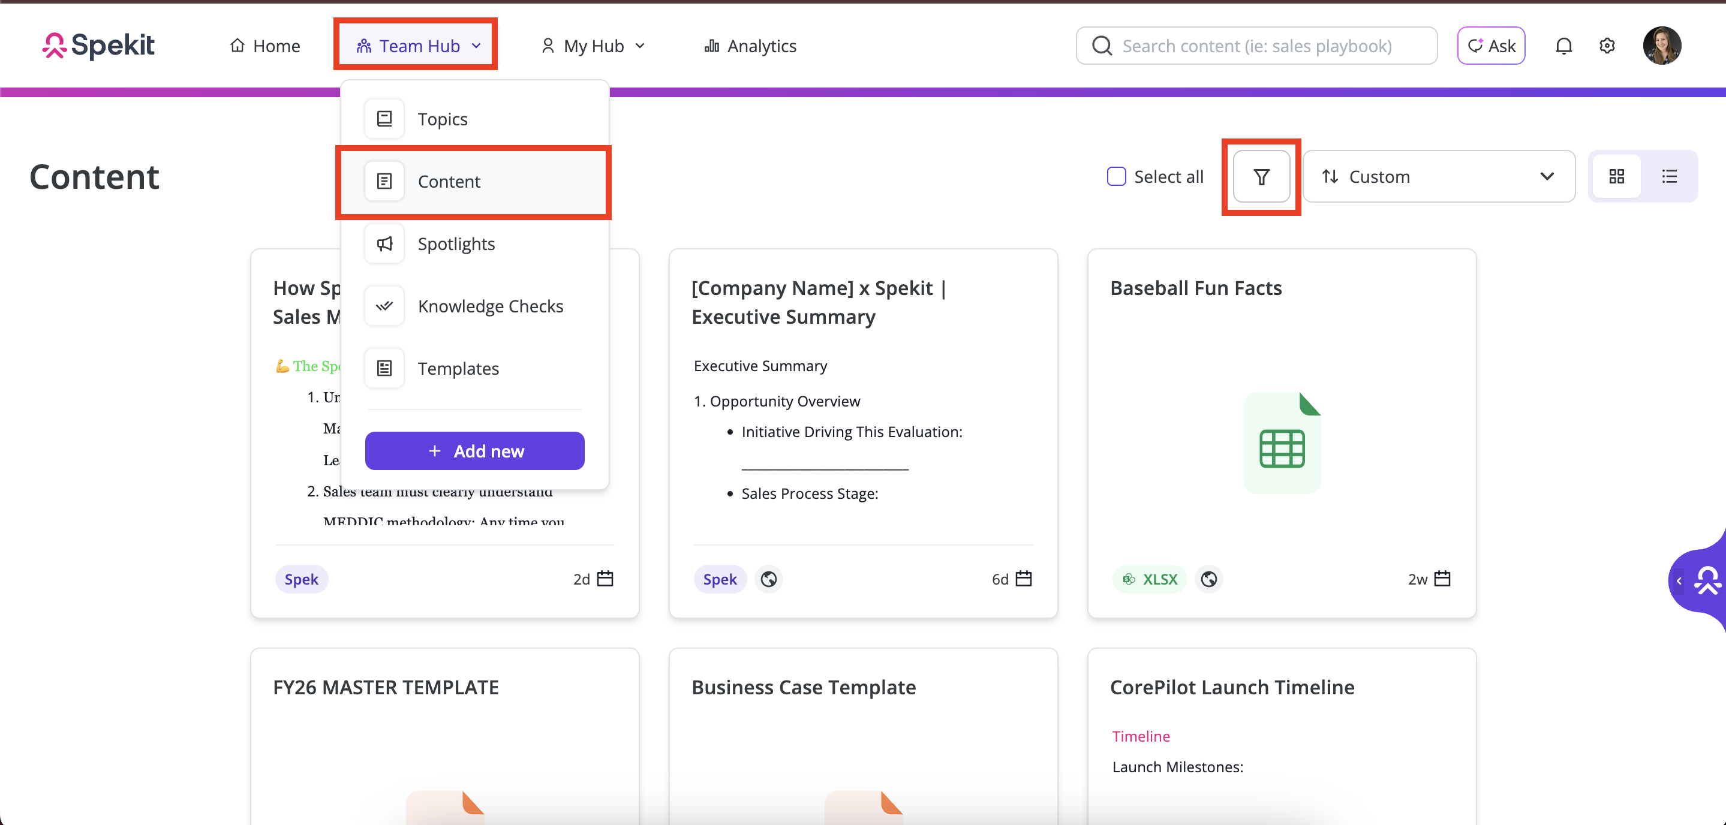Click globe icon on Executive Summary card

(768, 579)
